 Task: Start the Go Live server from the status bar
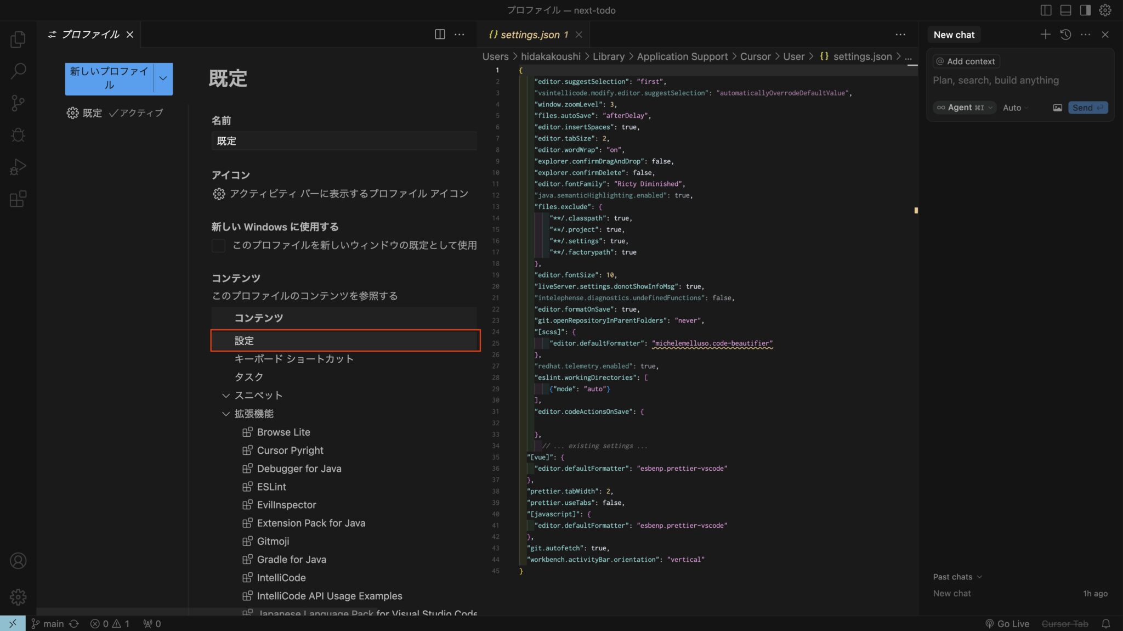(x=1008, y=623)
